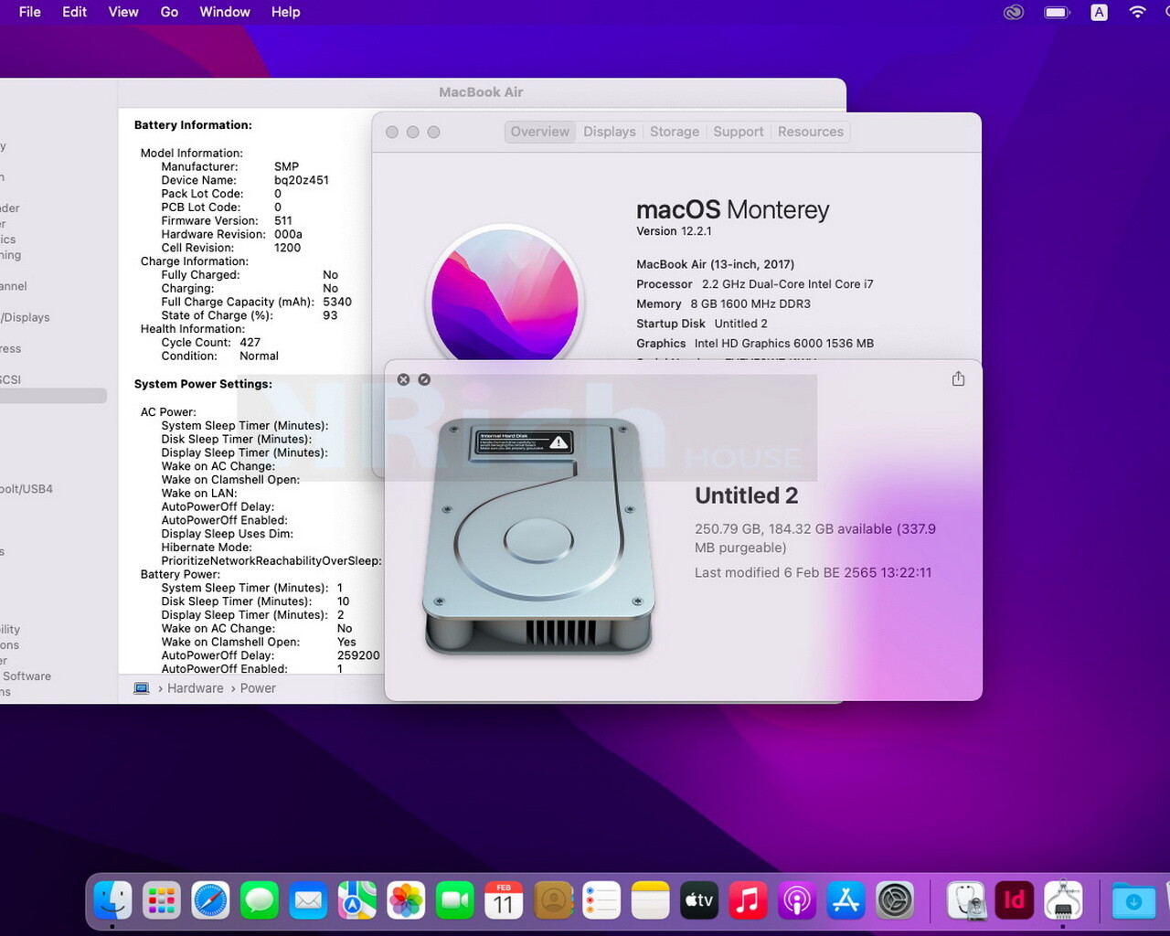Open Reminders from the Dock
This screenshot has width=1170, height=936.
click(601, 900)
